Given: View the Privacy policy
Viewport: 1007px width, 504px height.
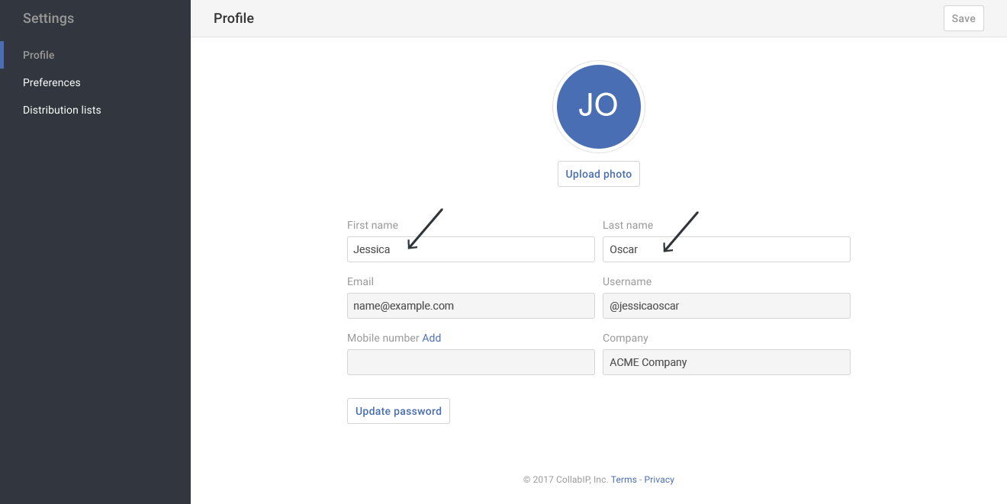Looking at the screenshot, I should click(659, 479).
